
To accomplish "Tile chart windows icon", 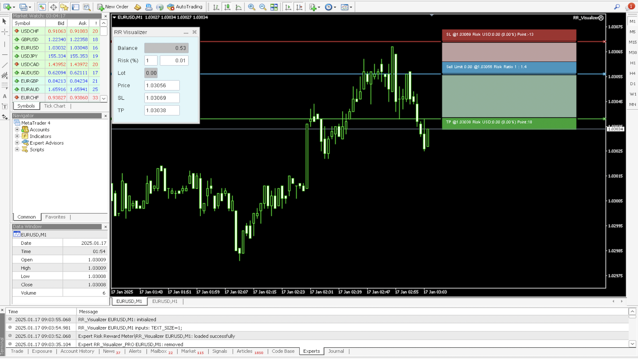I will click(x=274, y=7).
